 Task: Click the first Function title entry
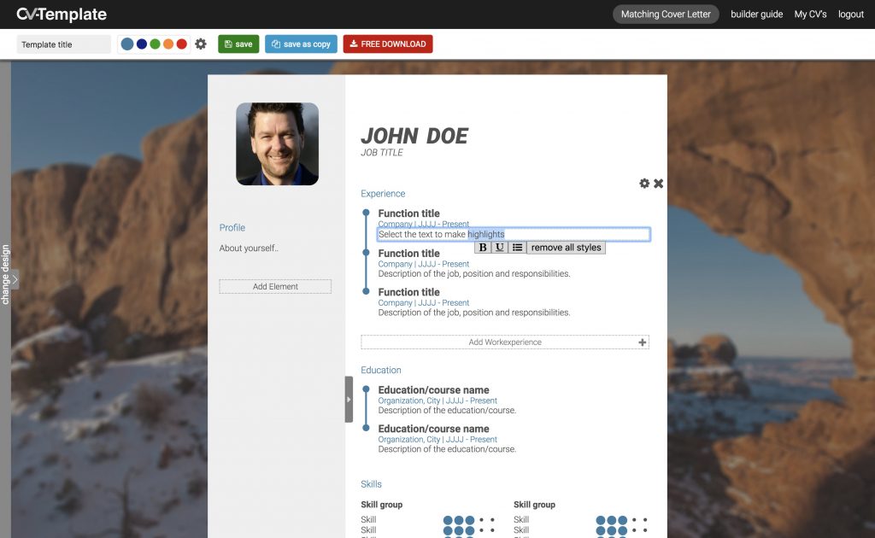pos(408,213)
